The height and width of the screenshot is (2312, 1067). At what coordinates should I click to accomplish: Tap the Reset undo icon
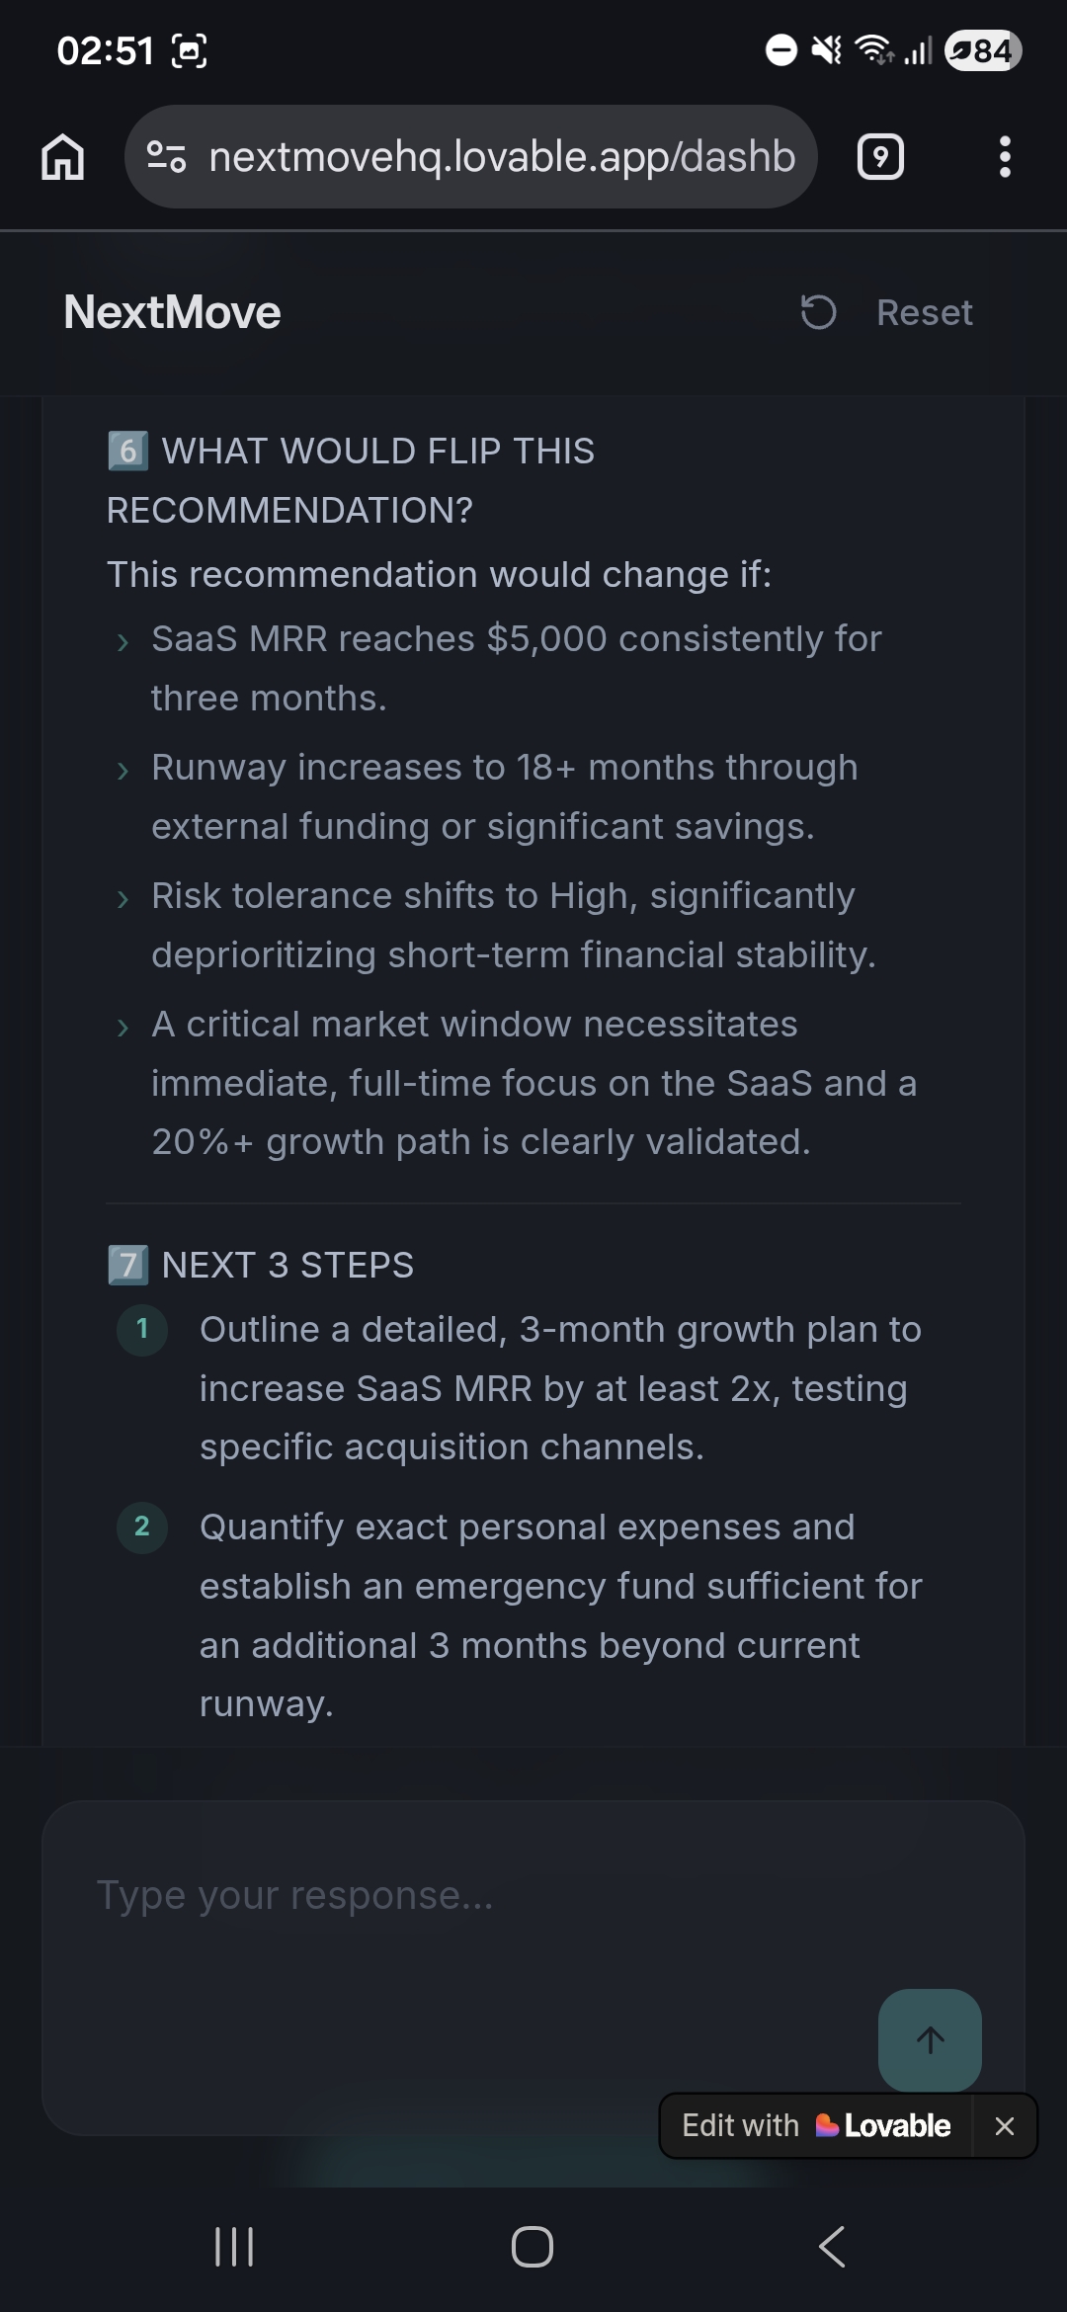(818, 313)
